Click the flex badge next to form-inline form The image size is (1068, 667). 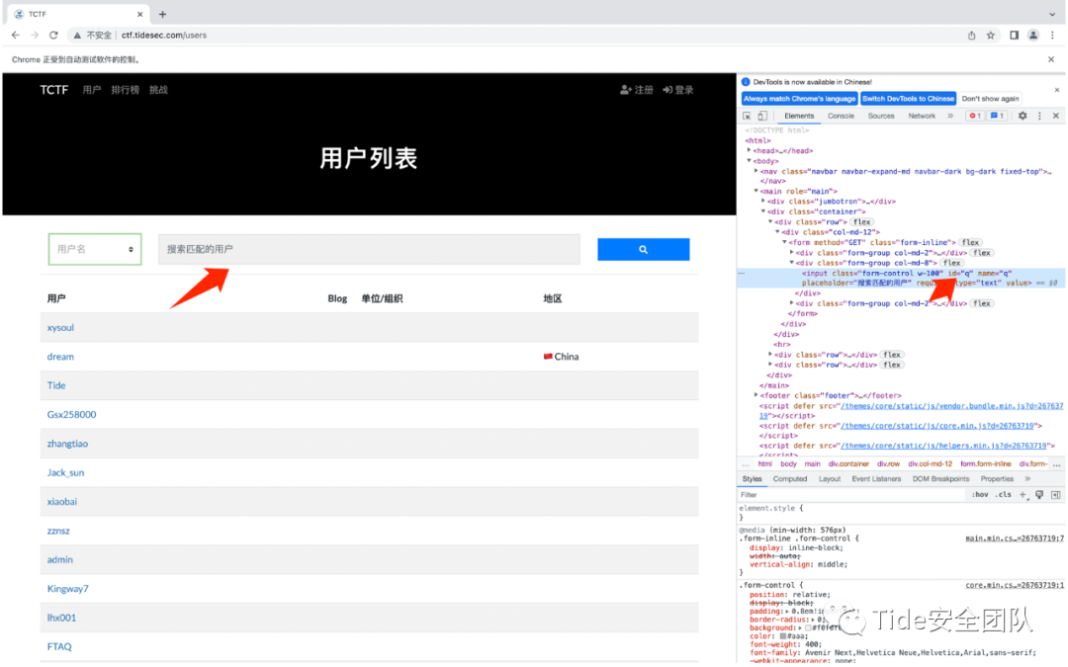970,242
